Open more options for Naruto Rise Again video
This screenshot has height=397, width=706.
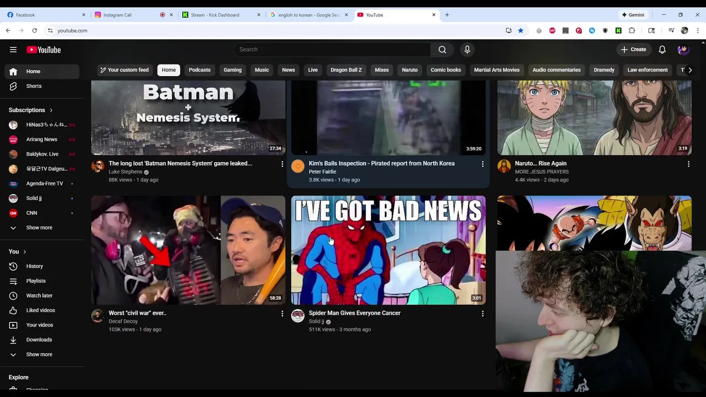click(x=688, y=164)
